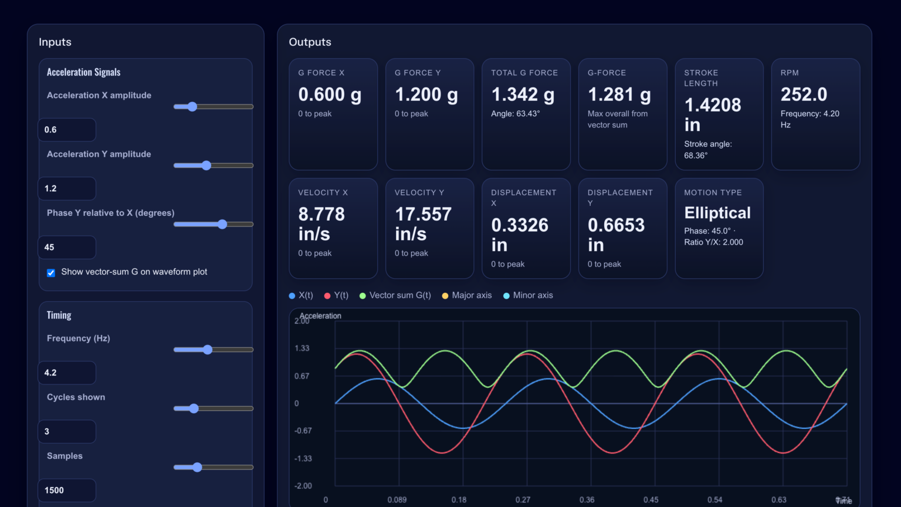Toggle the Y(t) legend item

coord(336,295)
